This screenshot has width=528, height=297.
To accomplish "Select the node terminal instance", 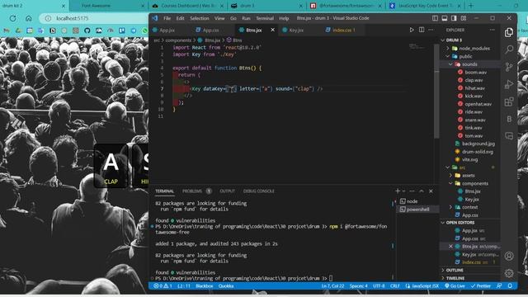I will [417, 201].
